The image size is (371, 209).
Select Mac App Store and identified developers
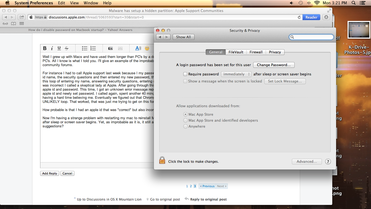point(185,120)
